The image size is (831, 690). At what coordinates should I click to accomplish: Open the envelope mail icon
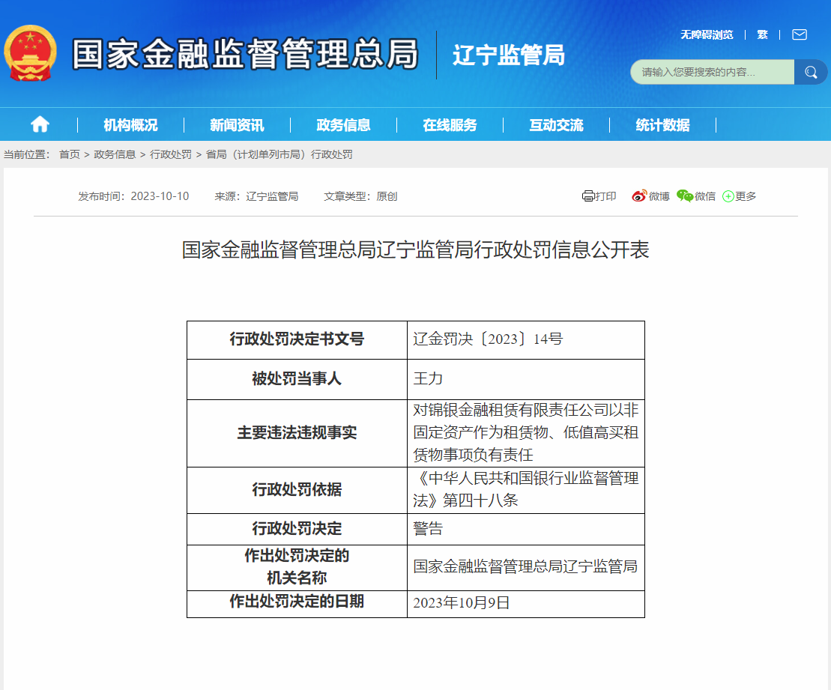(x=799, y=34)
